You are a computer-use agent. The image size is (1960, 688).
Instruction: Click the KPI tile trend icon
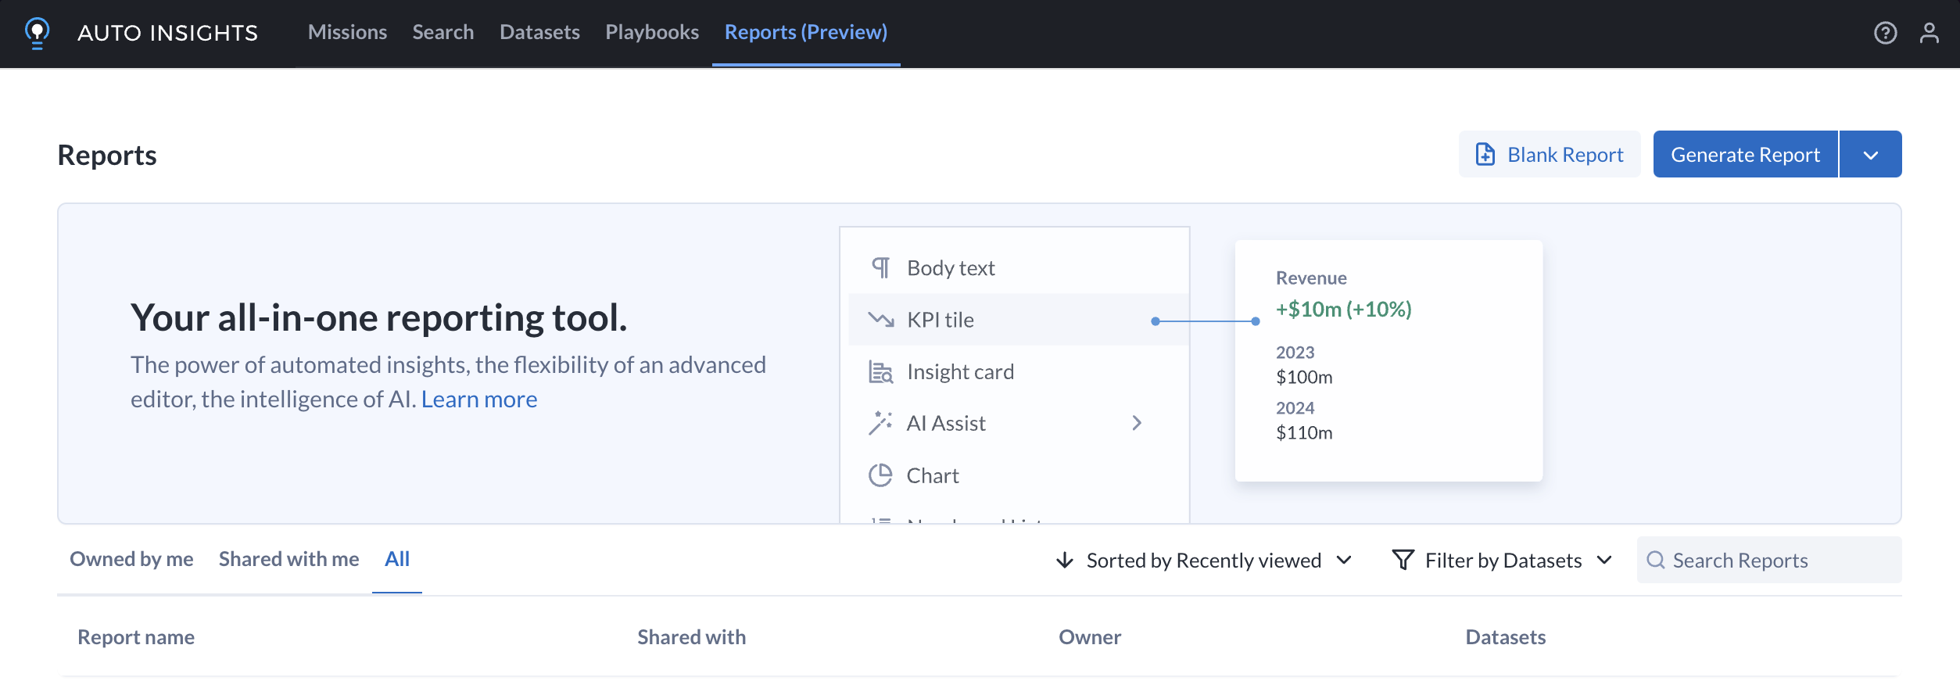tap(880, 320)
